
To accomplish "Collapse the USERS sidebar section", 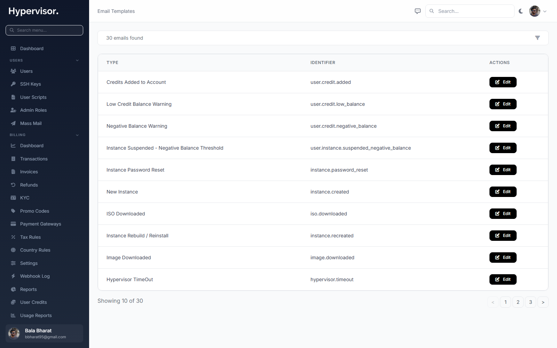I will tap(77, 61).
